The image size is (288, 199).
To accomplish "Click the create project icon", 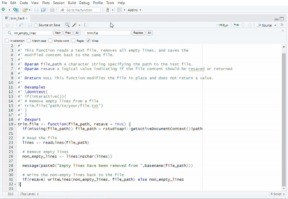I will pyautogui.click(x=16, y=10).
